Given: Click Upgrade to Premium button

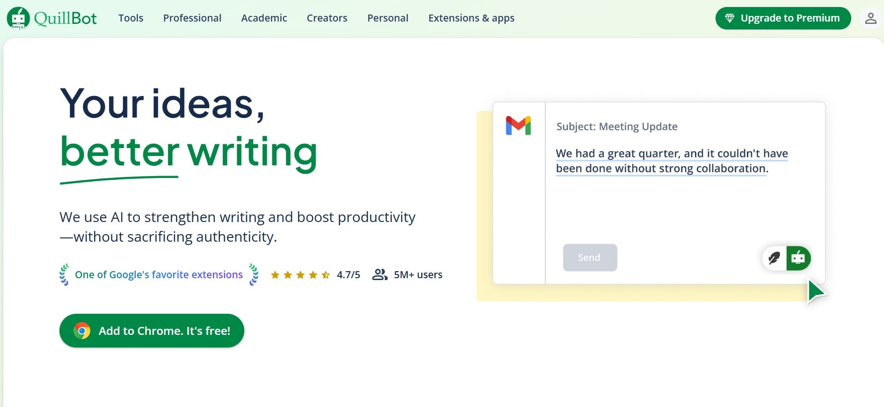Looking at the screenshot, I should [x=783, y=18].
